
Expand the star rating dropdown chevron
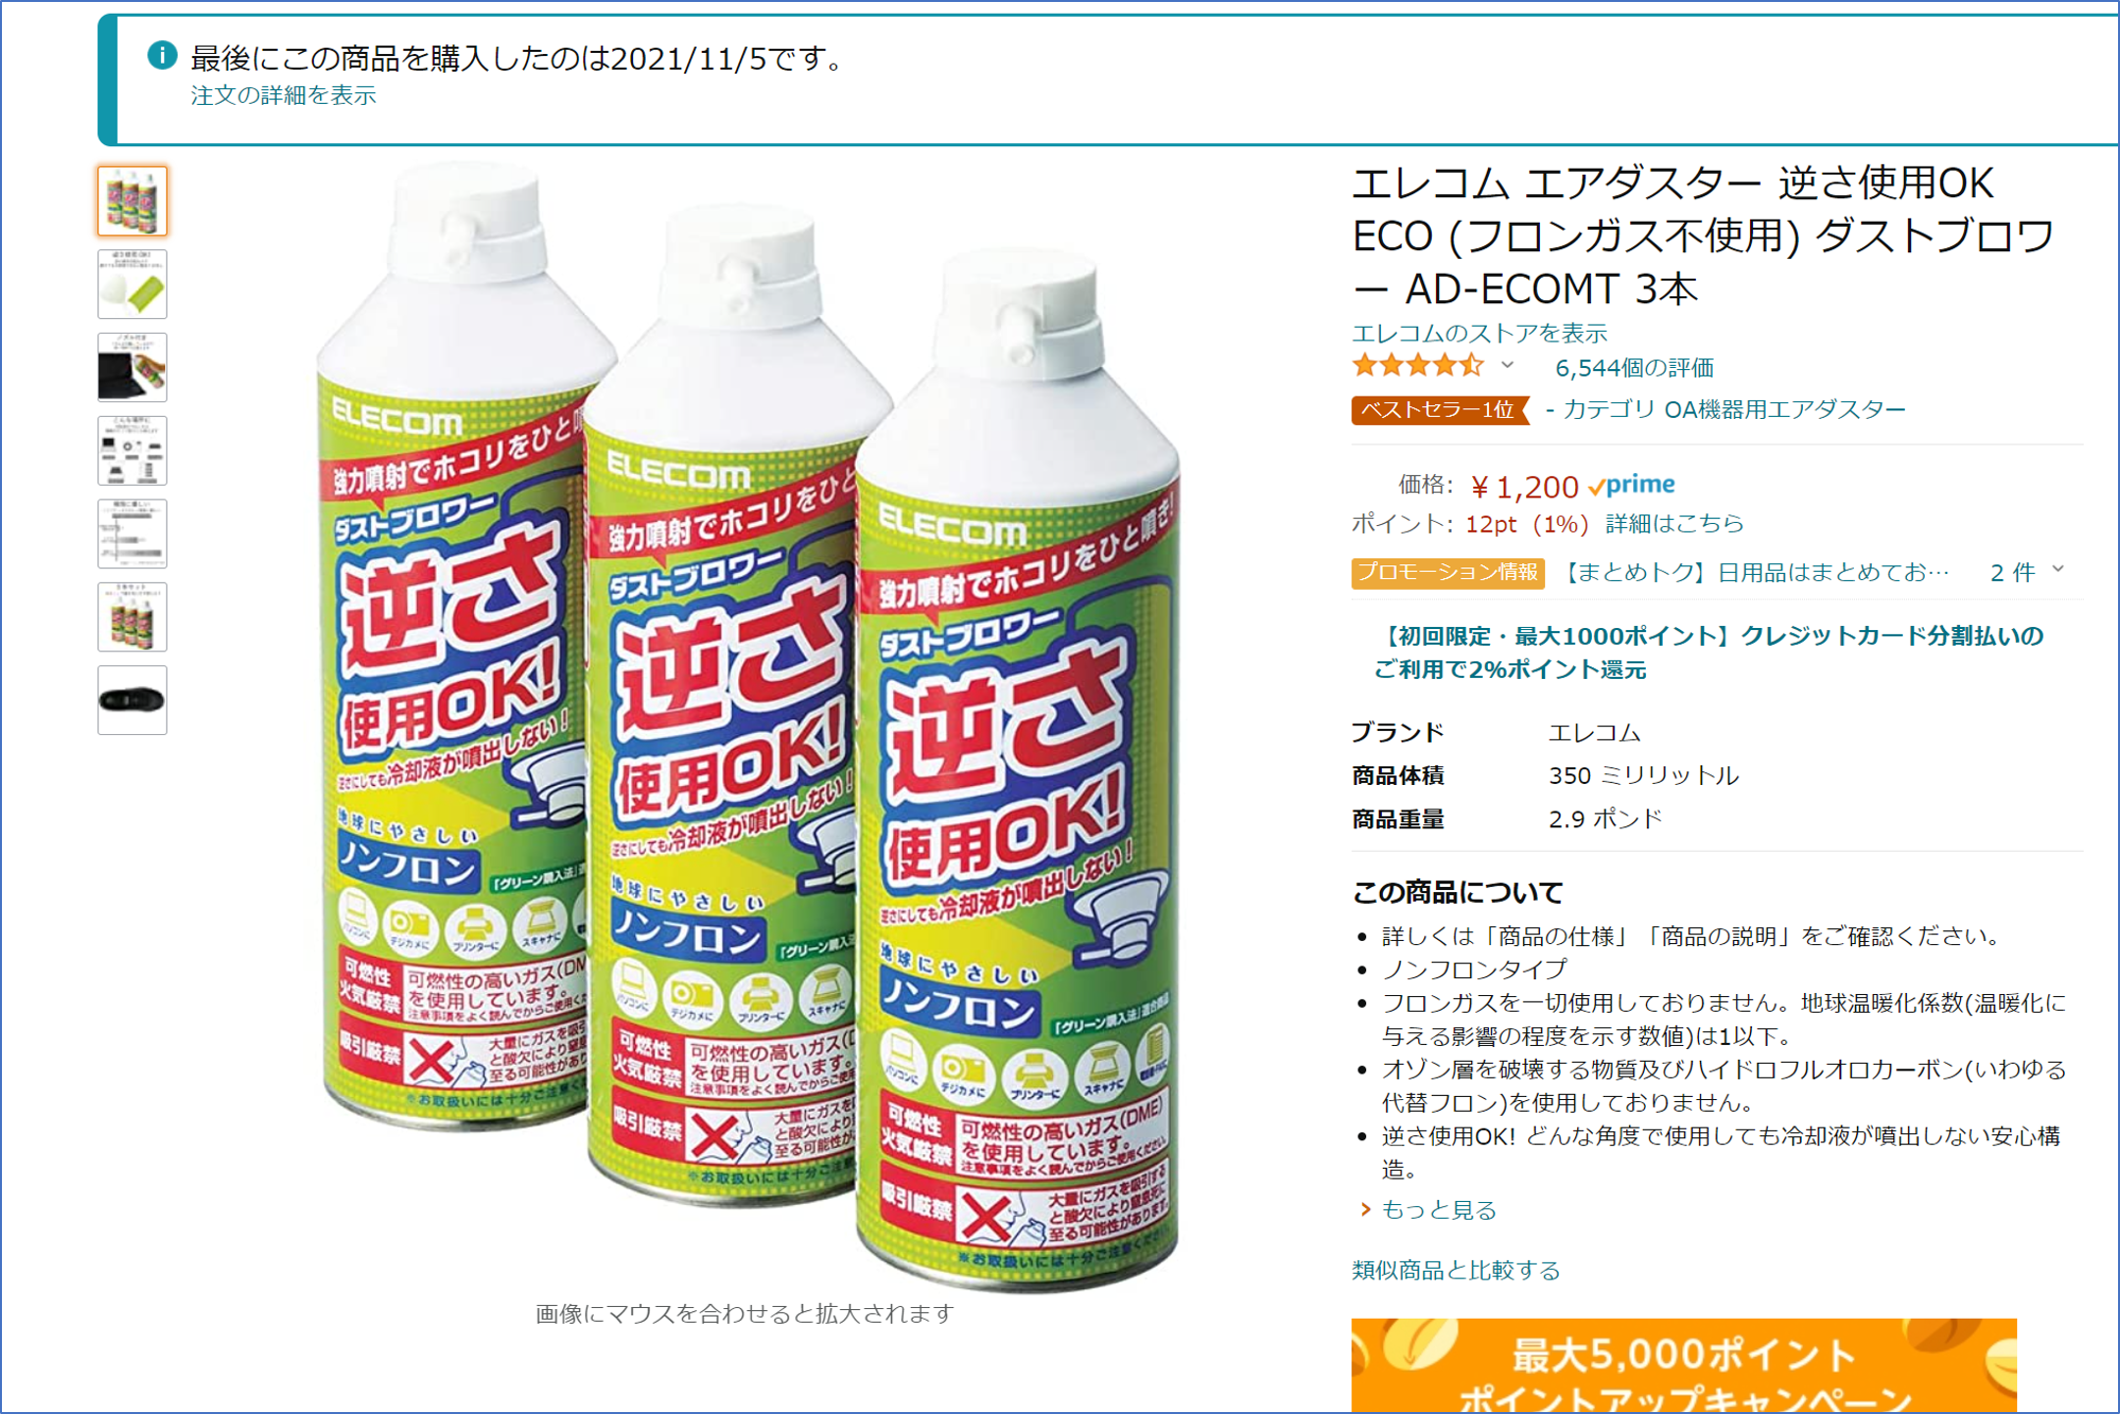coord(1508,366)
